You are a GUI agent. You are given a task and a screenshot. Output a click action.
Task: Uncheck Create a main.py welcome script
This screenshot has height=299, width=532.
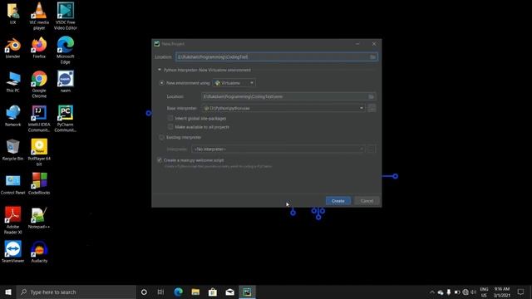click(x=160, y=160)
